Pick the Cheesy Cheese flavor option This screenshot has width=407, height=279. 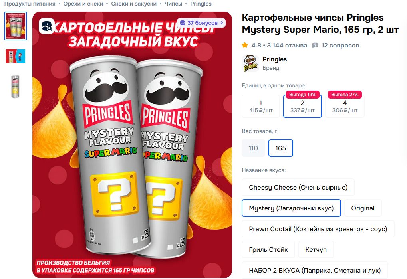298,187
